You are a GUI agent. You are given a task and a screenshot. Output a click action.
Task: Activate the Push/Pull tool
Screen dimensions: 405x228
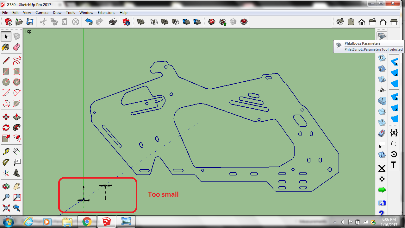[x=17, y=117]
